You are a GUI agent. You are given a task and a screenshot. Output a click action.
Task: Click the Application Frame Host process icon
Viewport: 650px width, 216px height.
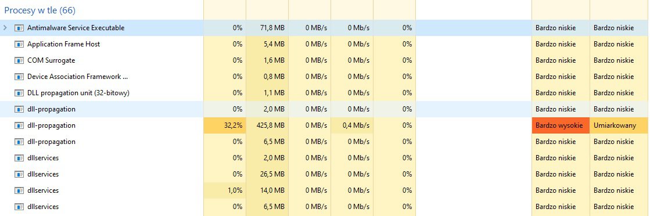point(19,44)
